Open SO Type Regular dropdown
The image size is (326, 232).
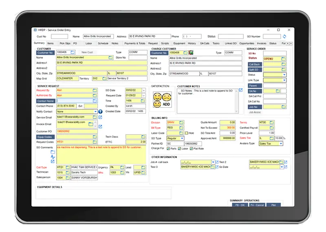pos(182,138)
